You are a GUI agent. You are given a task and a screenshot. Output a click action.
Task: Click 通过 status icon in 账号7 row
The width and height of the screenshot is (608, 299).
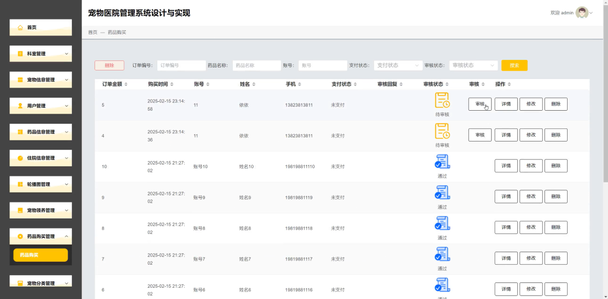pyautogui.click(x=442, y=254)
